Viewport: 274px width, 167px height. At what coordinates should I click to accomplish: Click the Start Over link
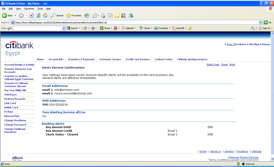(x=213, y=65)
